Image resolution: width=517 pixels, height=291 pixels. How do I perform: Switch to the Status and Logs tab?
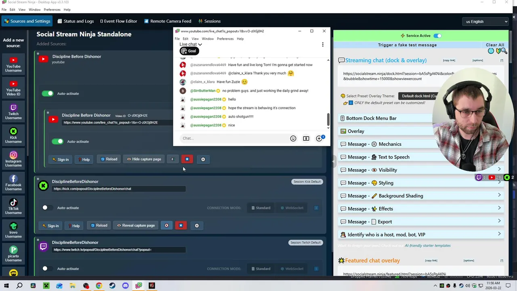[76, 21]
